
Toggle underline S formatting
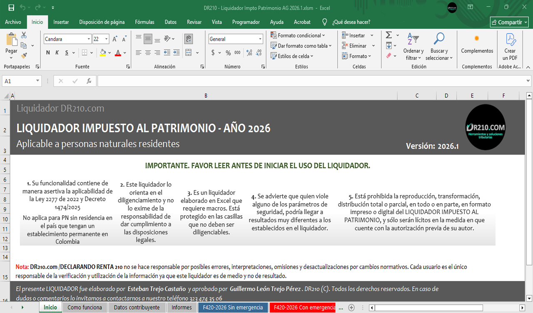coord(67,53)
